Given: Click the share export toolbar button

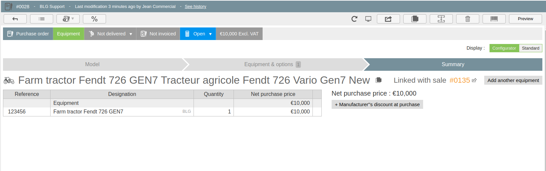Looking at the screenshot, I should coord(388,19).
